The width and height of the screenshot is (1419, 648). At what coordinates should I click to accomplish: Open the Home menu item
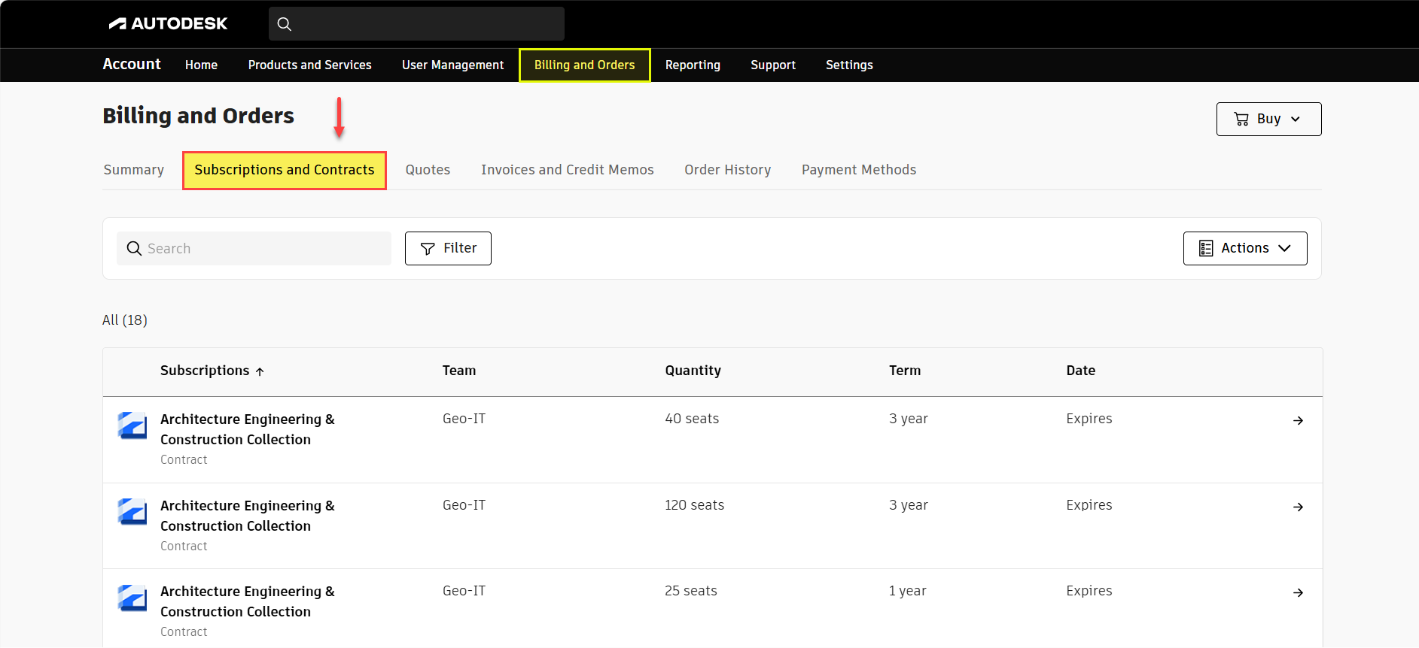(201, 65)
